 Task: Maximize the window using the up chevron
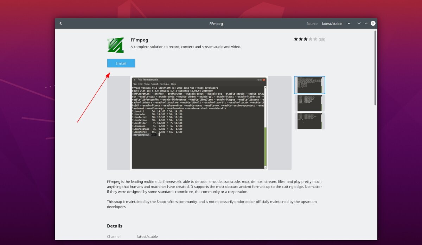click(366, 23)
